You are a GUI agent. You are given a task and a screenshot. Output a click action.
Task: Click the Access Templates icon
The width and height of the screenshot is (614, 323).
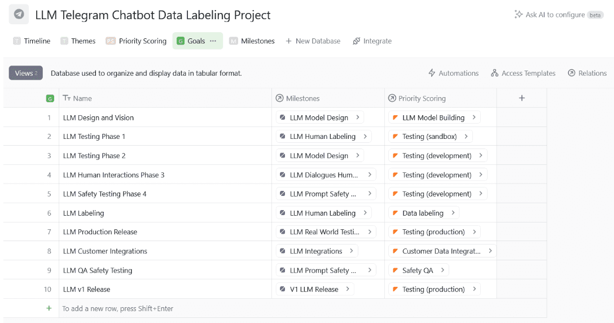494,73
